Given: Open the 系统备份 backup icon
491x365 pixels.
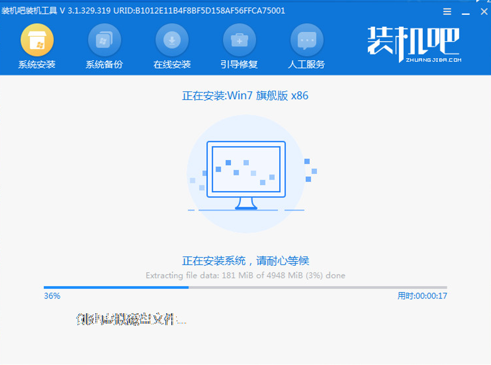Looking at the screenshot, I should (x=104, y=41).
